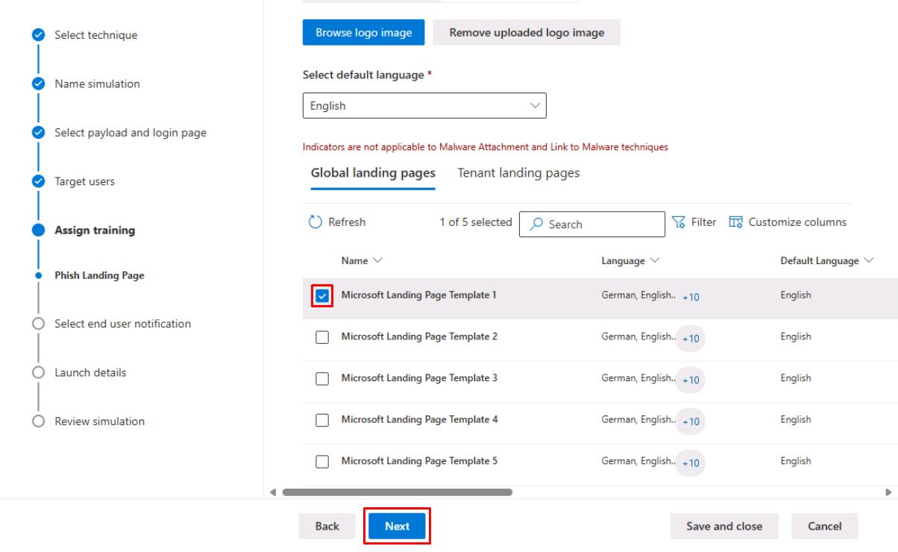Click the Review simulation step circle
898x552 pixels.
(38, 421)
